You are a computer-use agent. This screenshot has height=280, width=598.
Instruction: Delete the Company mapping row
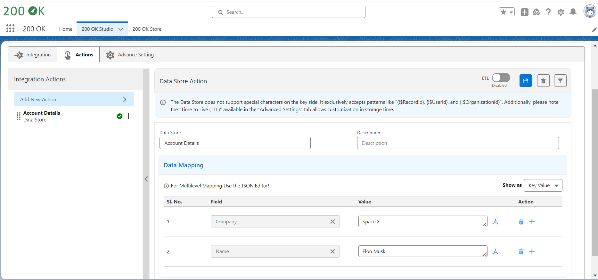521,222
